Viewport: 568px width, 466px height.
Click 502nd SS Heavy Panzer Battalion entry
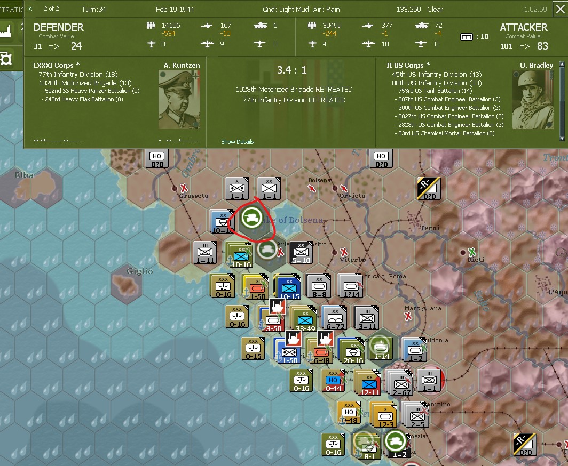(x=91, y=91)
